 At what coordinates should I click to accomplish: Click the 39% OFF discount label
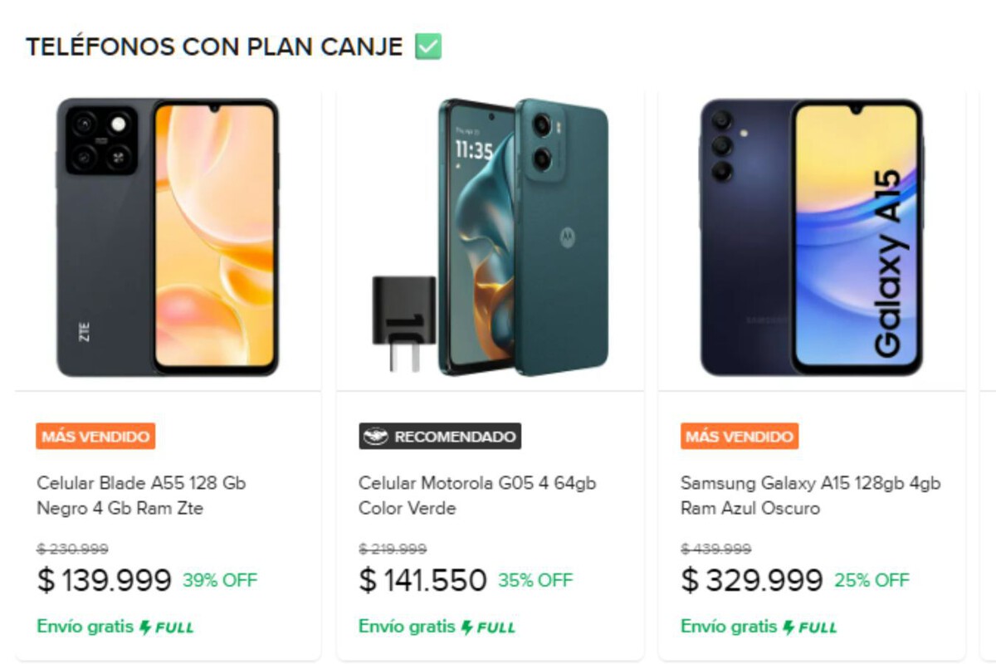click(220, 580)
